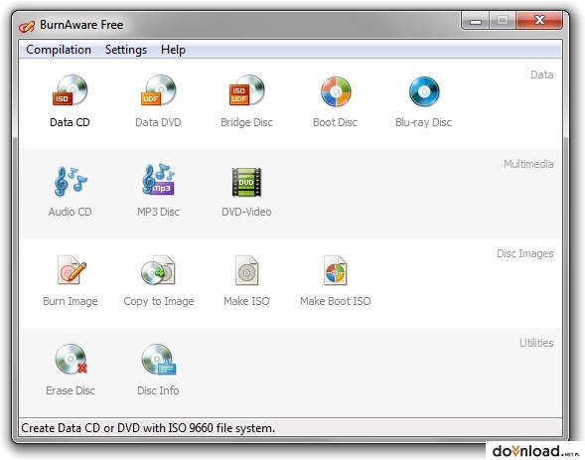Open the Help menu

click(173, 50)
